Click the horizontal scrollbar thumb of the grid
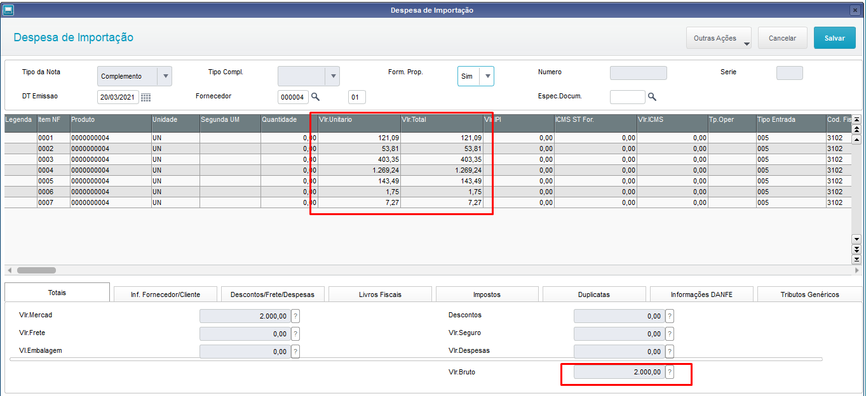This screenshot has width=866, height=396. click(x=36, y=270)
